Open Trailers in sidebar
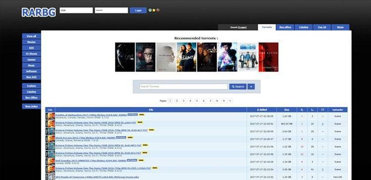 pos(32,86)
